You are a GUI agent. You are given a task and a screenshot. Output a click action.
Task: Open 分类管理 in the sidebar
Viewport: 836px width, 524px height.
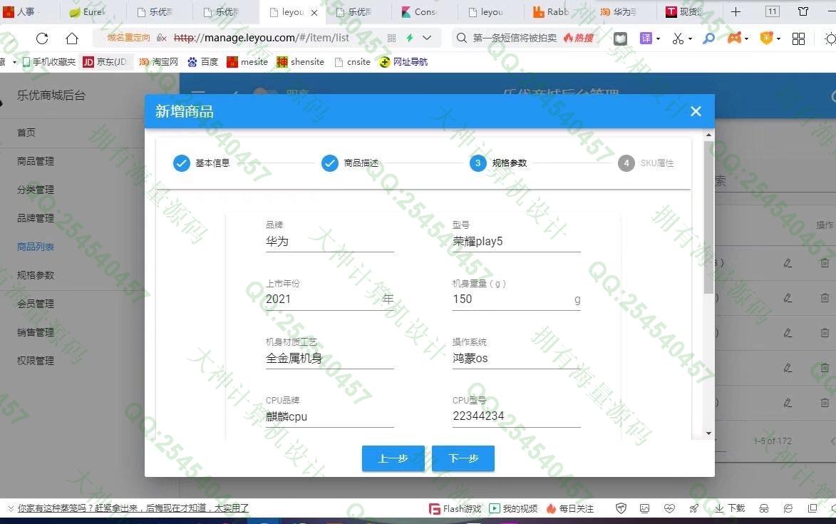[35, 190]
